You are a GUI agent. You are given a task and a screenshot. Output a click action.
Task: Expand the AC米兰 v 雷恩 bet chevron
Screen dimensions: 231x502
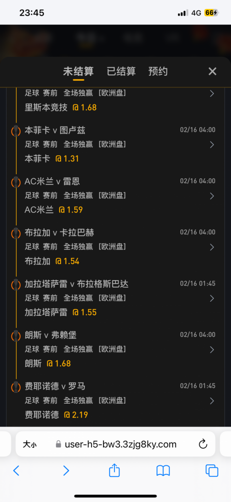(212, 196)
